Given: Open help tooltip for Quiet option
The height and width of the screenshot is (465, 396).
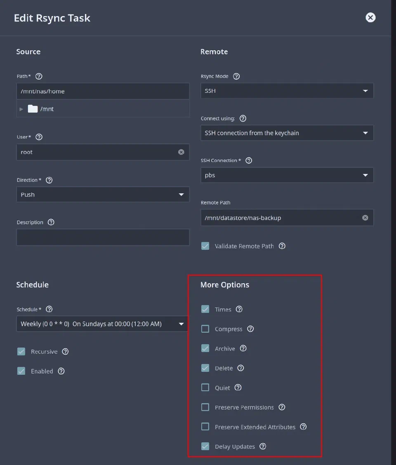Looking at the screenshot, I should click(238, 387).
